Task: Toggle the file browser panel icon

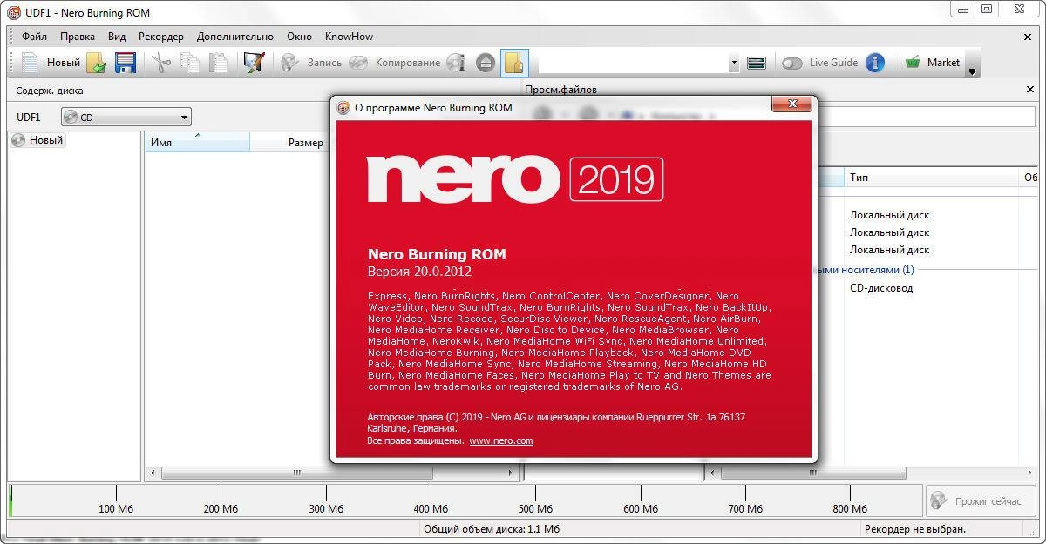Action: [514, 63]
